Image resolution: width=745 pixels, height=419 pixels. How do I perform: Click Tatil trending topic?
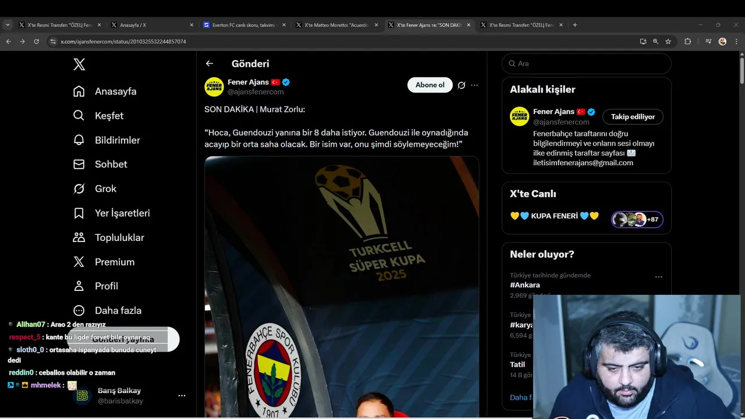pyautogui.click(x=517, y=365)
